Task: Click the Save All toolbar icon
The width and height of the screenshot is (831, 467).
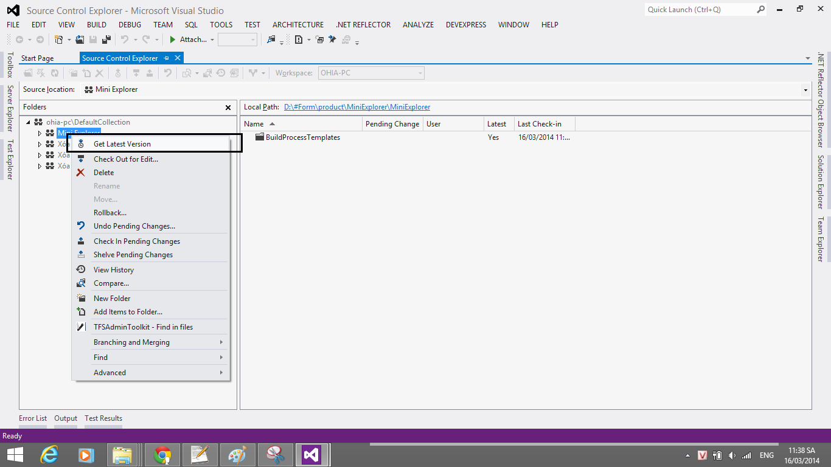Action: 106,40
